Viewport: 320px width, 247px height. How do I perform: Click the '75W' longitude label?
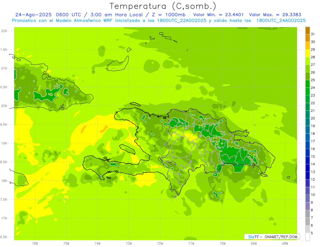pyautogui.click(x=66, y=244)
